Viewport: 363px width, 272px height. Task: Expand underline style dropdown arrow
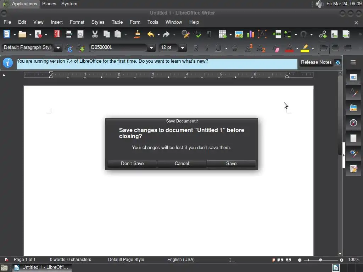point(226,49)
